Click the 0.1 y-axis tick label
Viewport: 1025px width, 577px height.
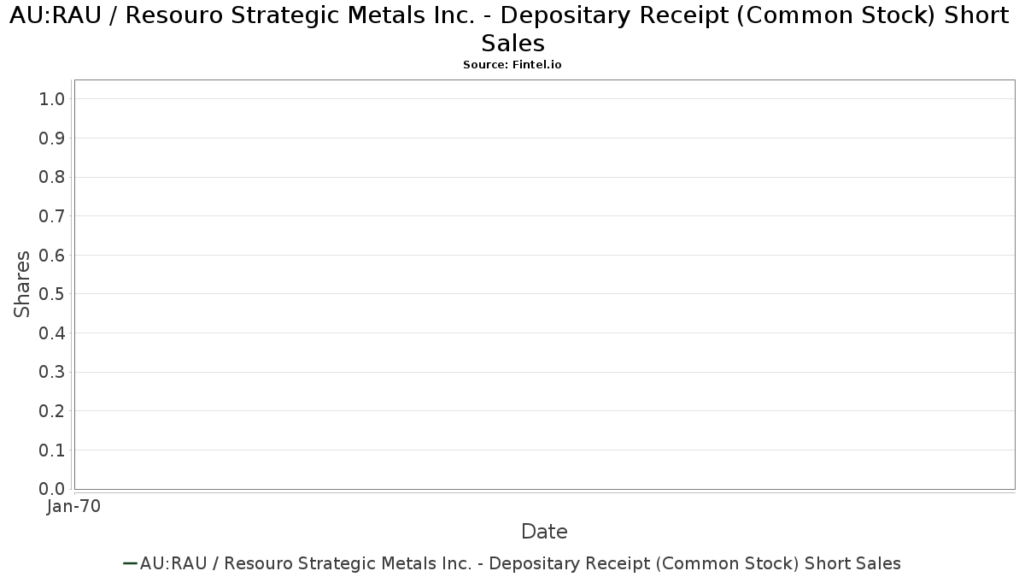point(52,450)
